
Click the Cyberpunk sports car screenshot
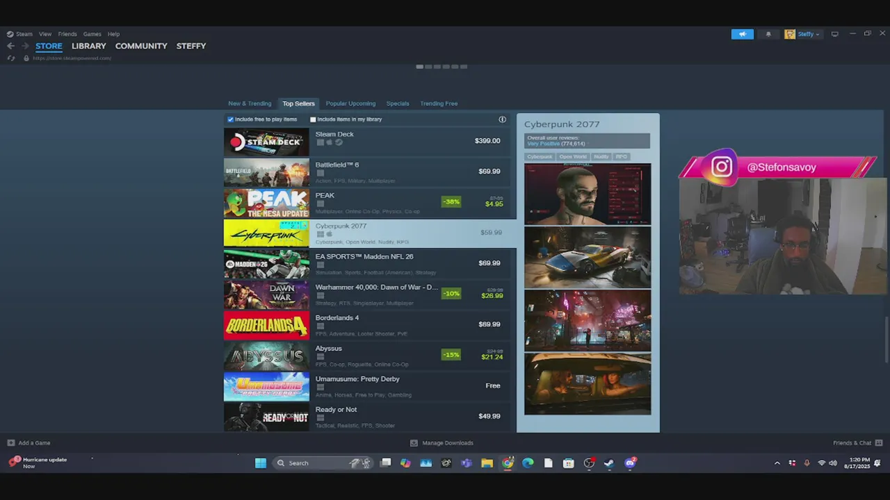click(x=588, y=257)
